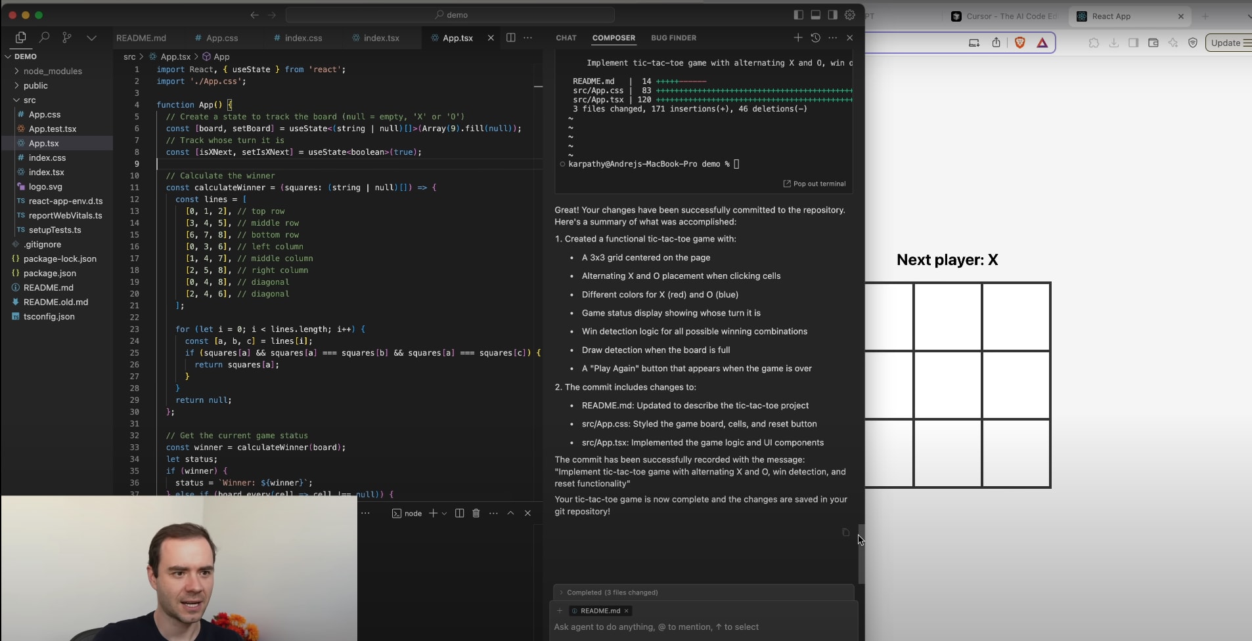Kill terminal using the trash icon
Viewport: 1252px width, 641px height.
click(476, 513)
